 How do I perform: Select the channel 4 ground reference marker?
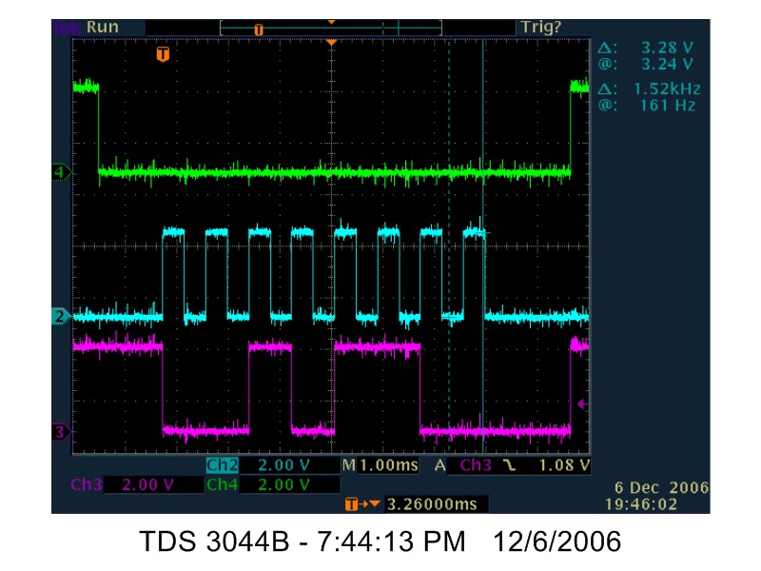[59, 172]
